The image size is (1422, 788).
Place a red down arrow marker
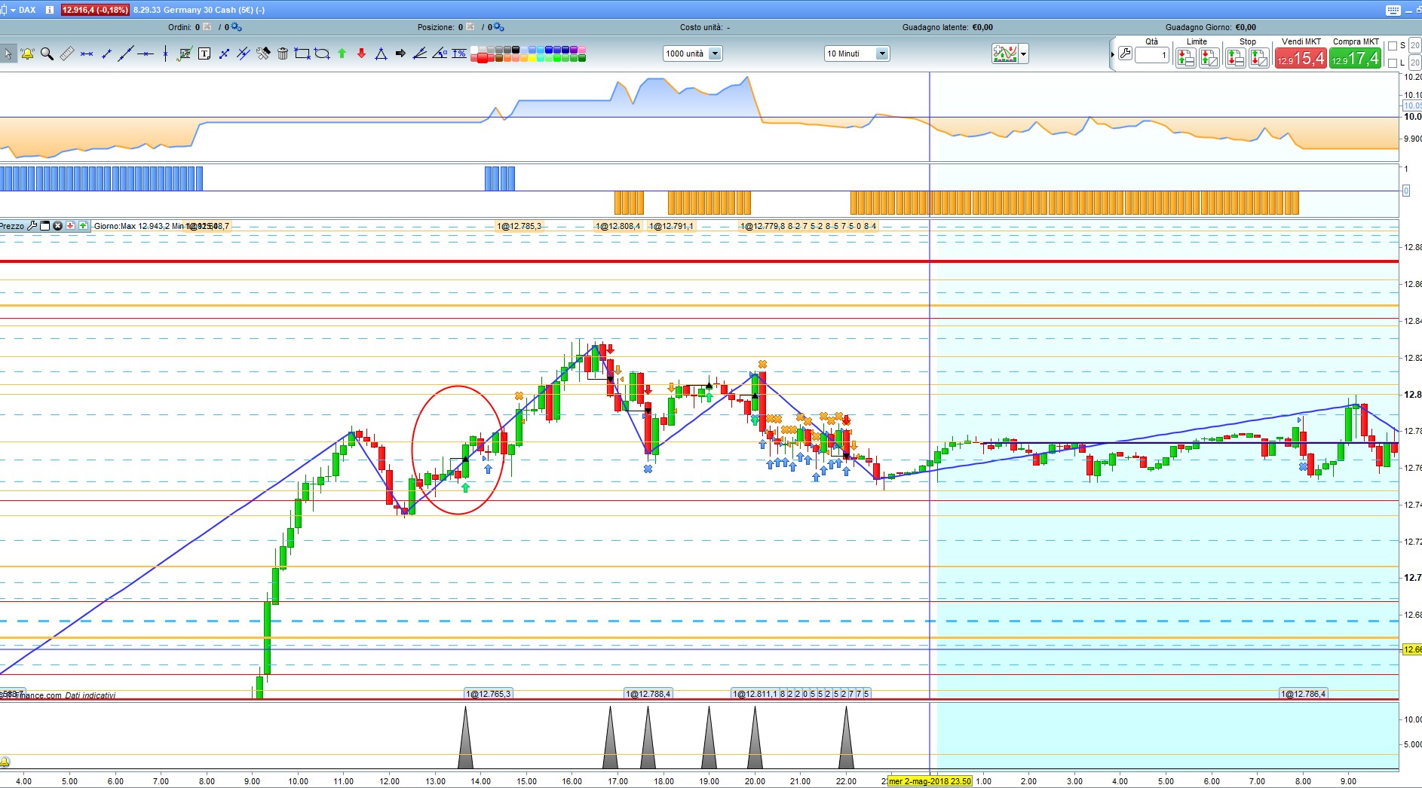tap(361, 53)
